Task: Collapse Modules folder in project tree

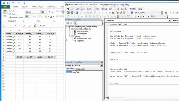Action: (x=70, y=36)
